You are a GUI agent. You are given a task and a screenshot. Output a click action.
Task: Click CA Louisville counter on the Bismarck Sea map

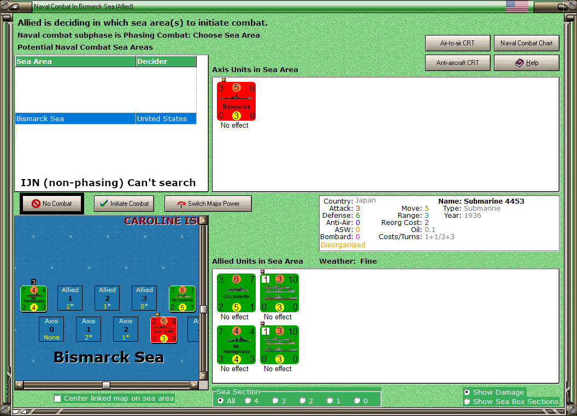(x=182, y=299)
